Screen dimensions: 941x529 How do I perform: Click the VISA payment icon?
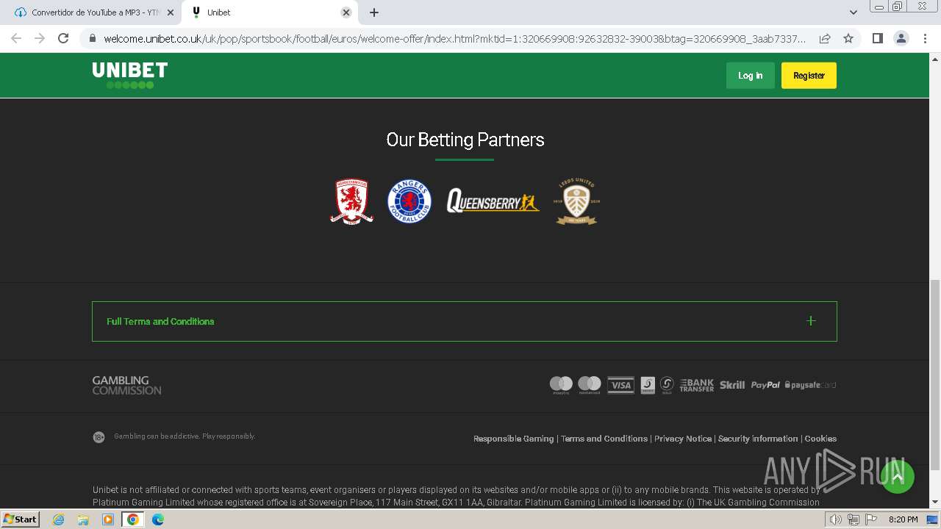(620, 385)
